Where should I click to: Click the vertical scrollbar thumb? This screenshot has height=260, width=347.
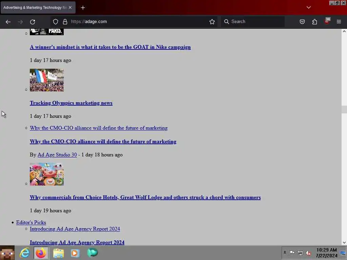point(344,109)
